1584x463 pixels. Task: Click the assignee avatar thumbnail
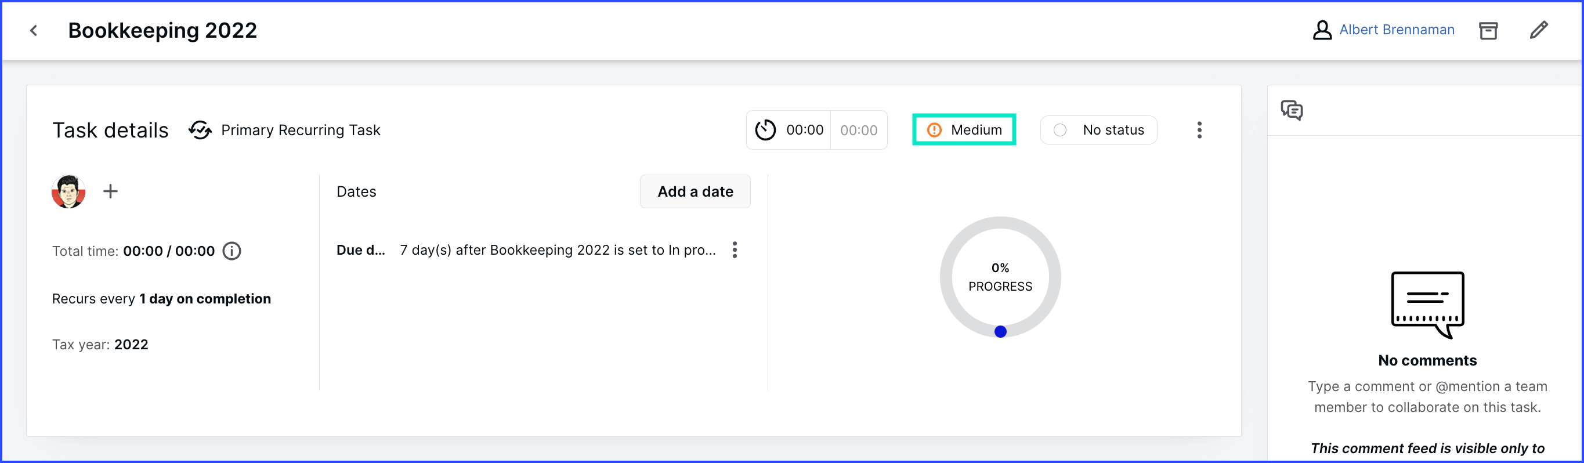(68, 191)
